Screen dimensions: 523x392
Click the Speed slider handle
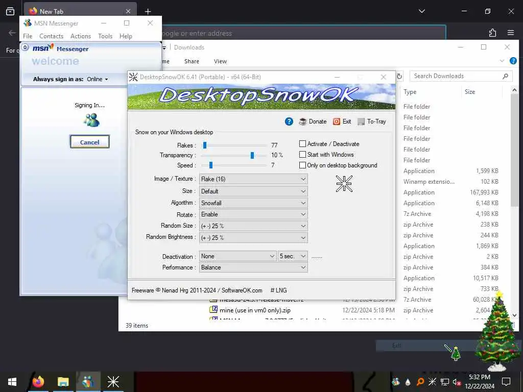211,165
